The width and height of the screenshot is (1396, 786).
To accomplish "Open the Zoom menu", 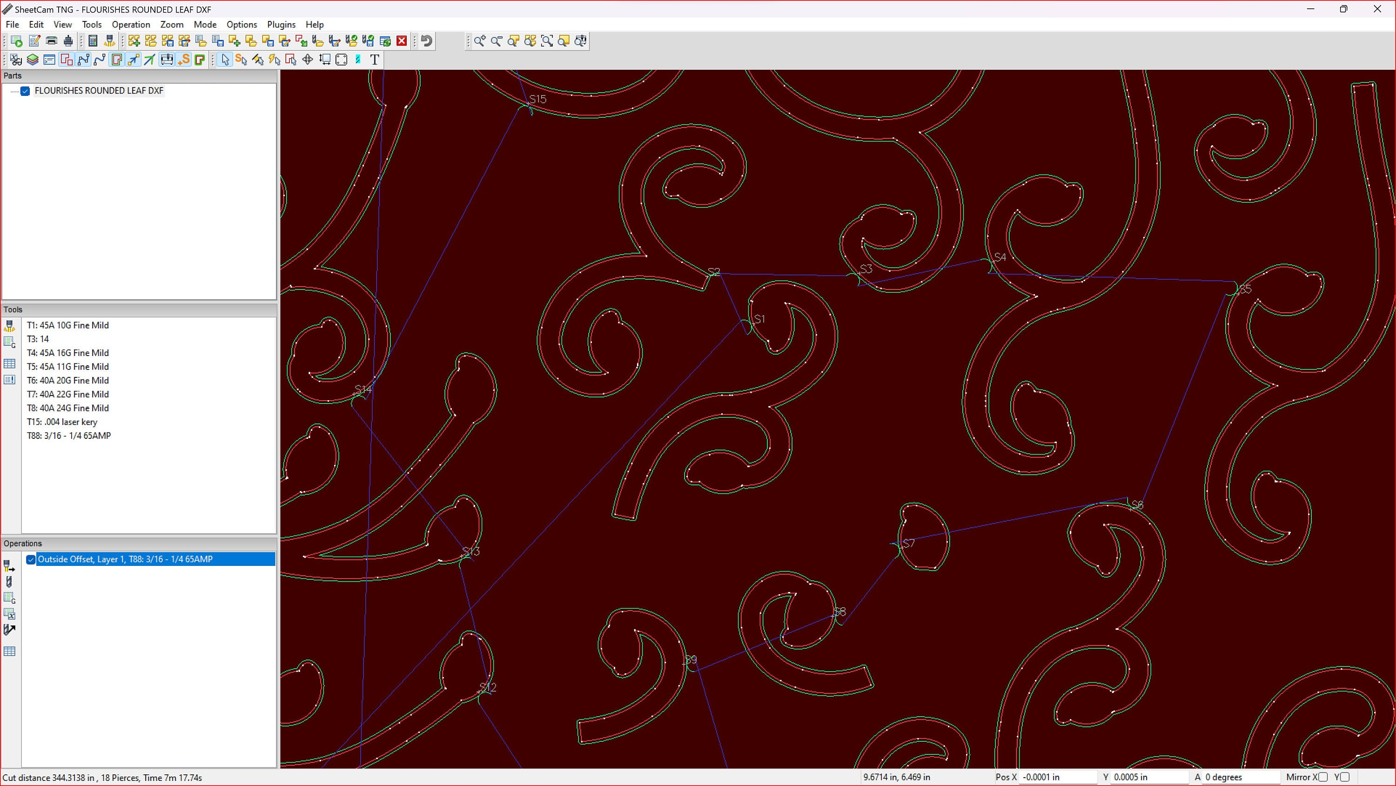I will (171, 24).
